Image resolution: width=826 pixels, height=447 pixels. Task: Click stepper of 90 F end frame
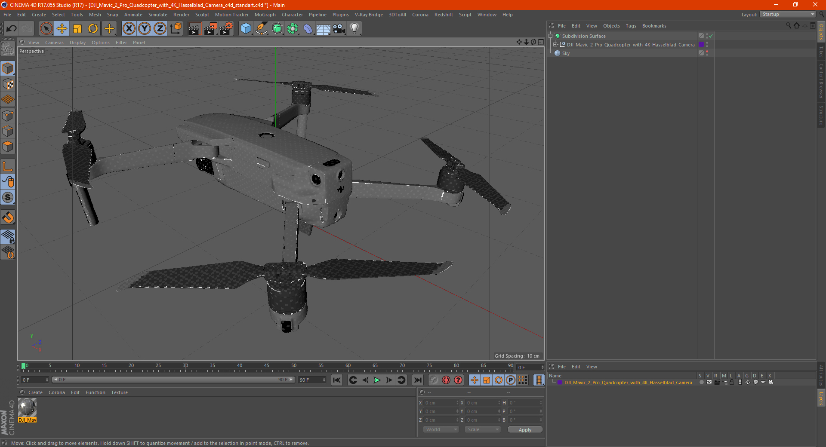tap(324, 380)
